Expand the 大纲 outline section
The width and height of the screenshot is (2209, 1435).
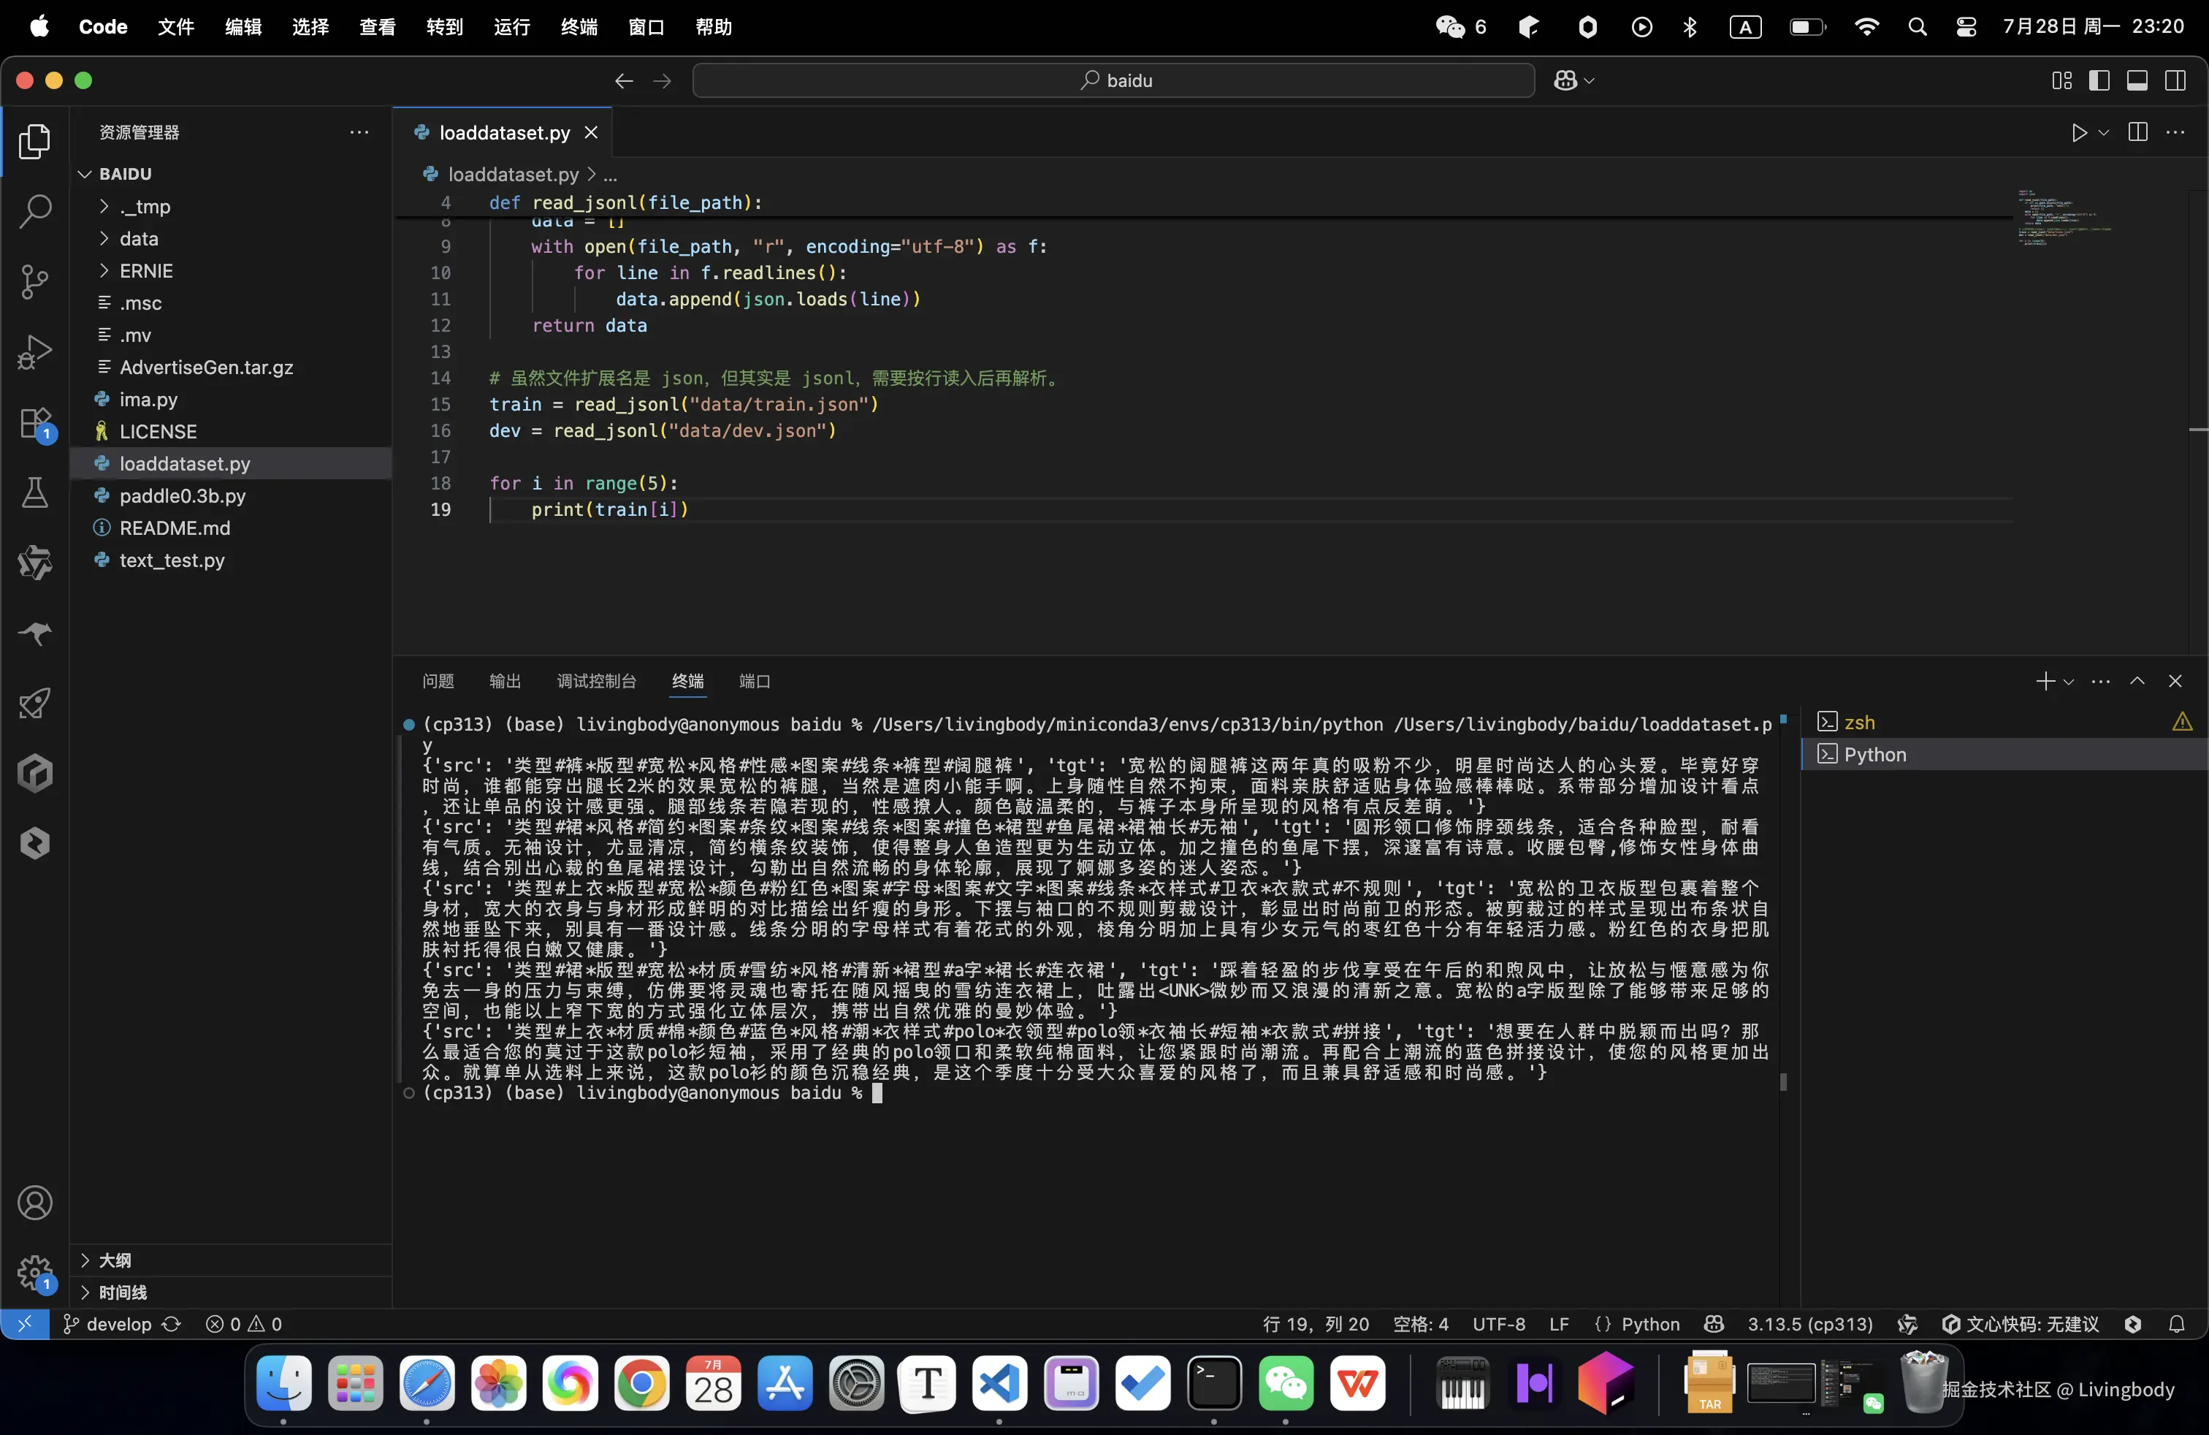(x=230, y=1260)
